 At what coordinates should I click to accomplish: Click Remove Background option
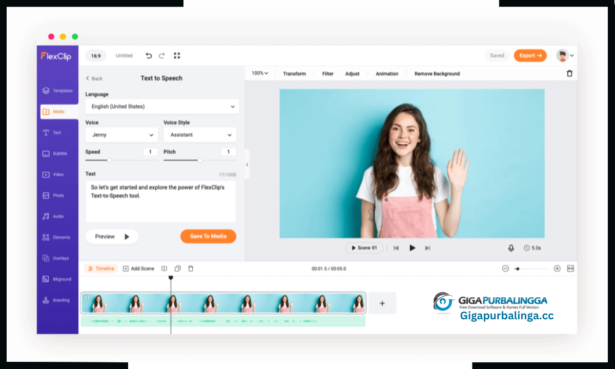tap(437, 74)
